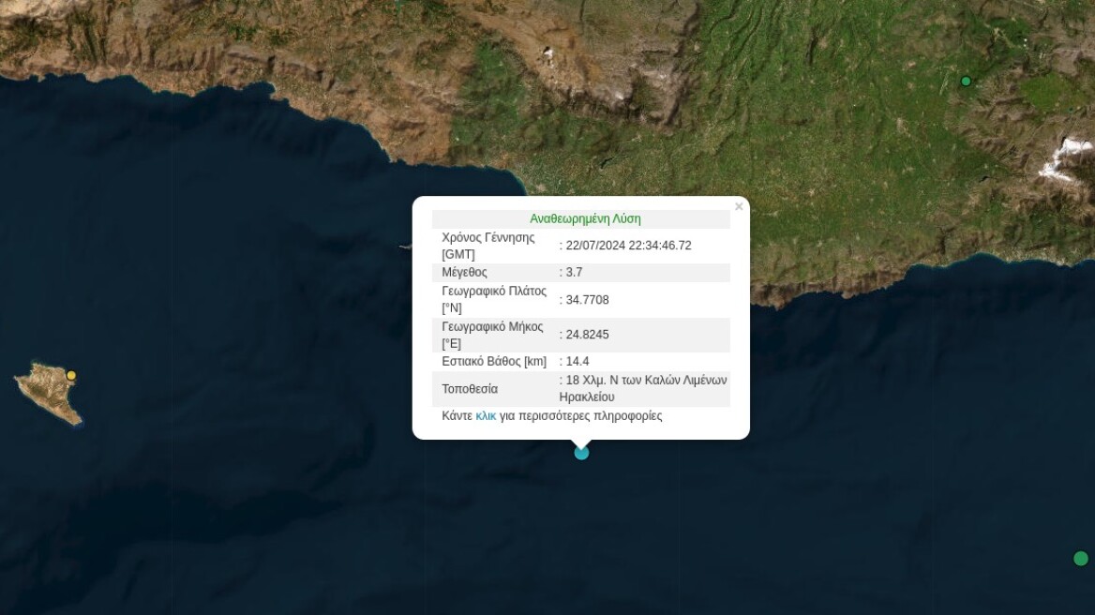Click the origin time value 22/07/2024 22:34:46.72
This screenshot has height=615, width=1095.
[x=628, y=246]
